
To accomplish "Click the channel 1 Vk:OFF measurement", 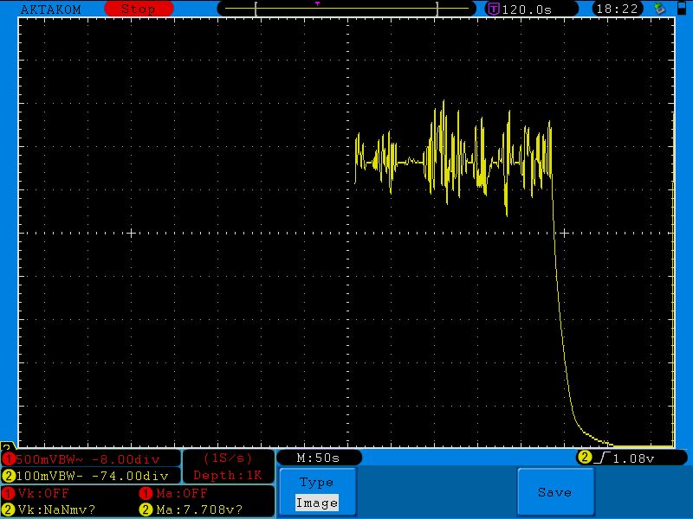I will pyautogui.click(x=36, y=493).
